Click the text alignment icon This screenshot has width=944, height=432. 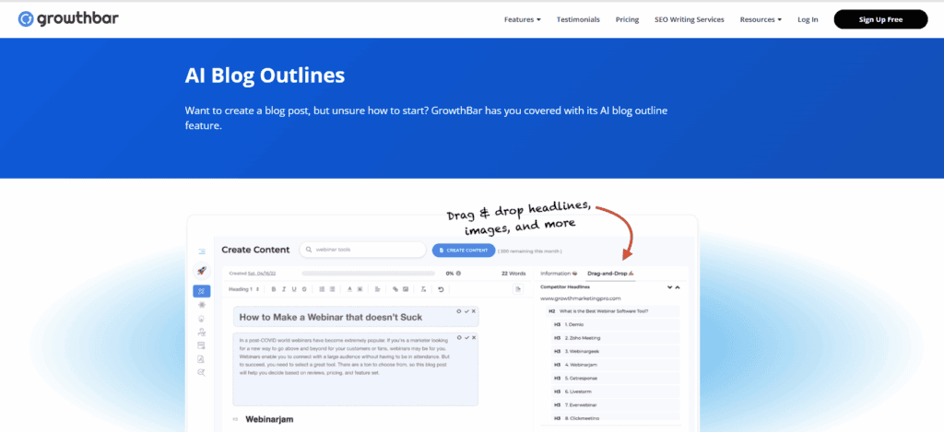377,289
